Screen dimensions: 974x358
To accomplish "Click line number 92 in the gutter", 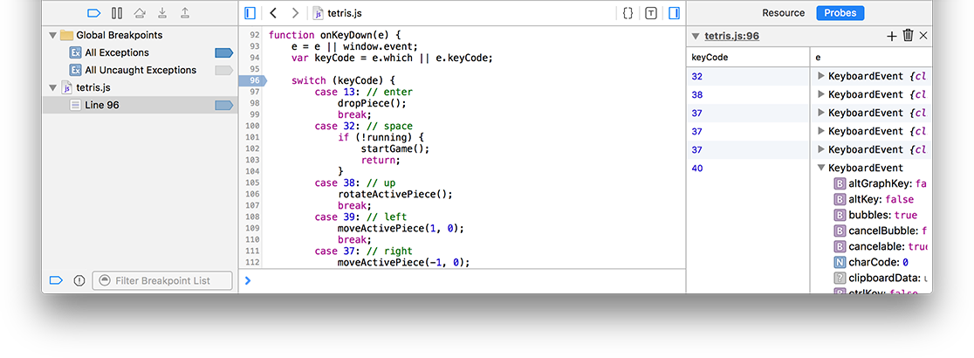I will [254, 36].
